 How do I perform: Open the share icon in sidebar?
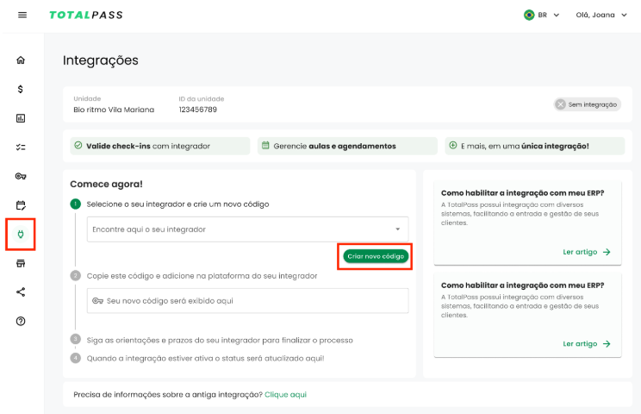(21, 292)
